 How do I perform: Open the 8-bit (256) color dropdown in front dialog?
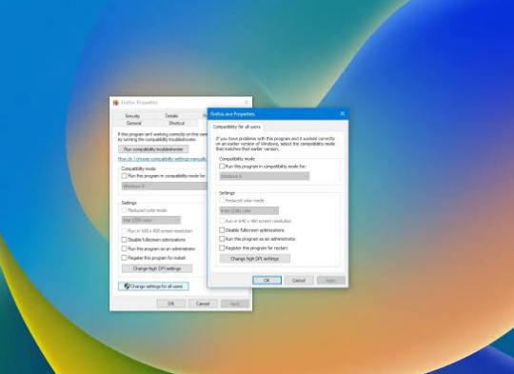pos(249,210)
